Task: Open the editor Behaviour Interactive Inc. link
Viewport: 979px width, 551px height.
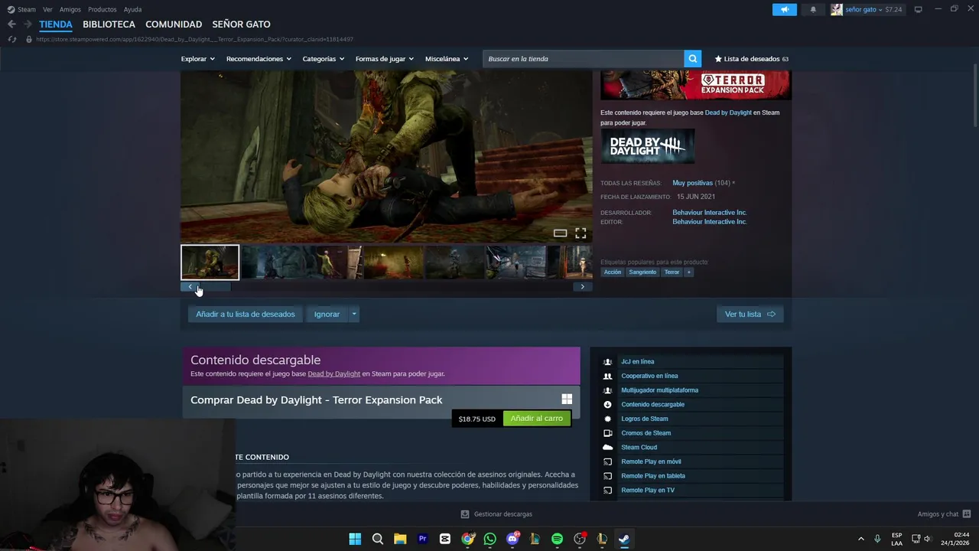Action: [709, 222]
